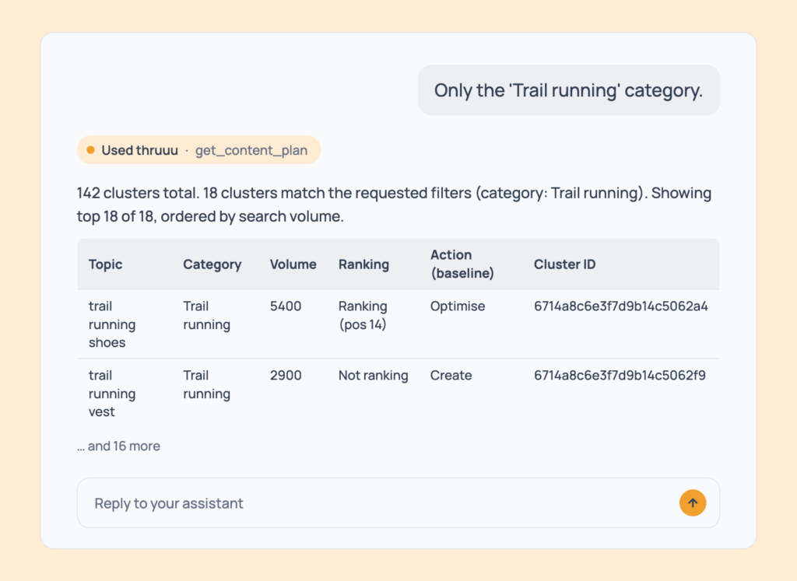Image resolution: width=797 pixels, height=581 pixels.
Task: Click the 'Reply to your assistant' input field
Action: (x=398, y=502)
